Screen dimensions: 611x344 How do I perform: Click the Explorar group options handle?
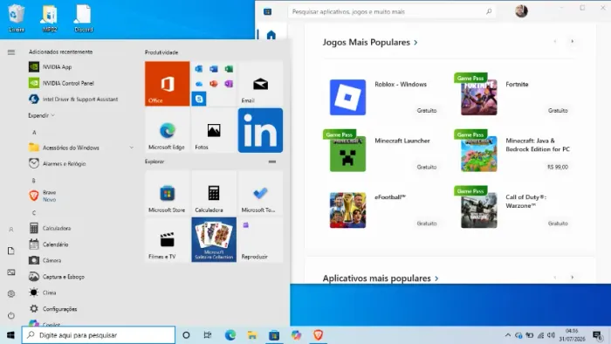tap(272, 162)
